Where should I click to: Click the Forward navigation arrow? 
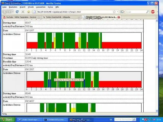click(9, 12)
